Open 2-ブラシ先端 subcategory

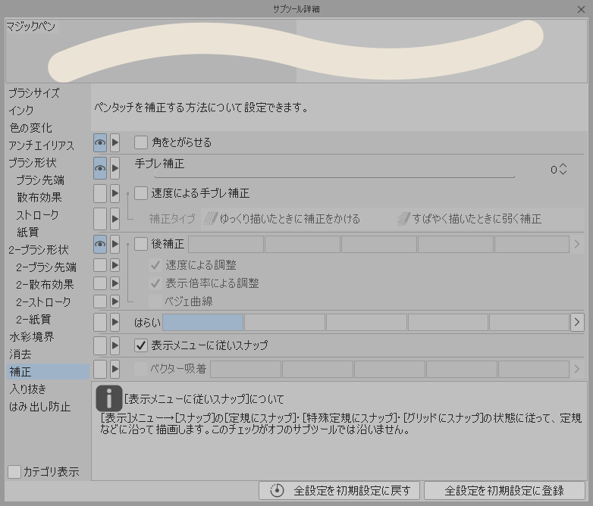coord(46,267)
